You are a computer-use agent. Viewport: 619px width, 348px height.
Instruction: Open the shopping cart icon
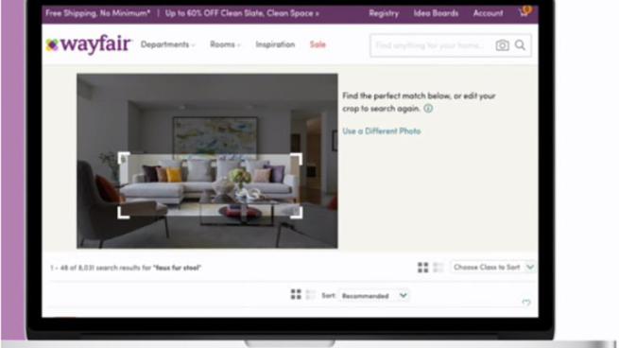pyautogui.click(x=525, y=12)
